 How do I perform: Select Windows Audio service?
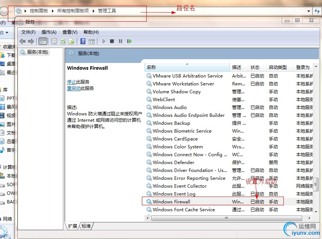[x=229, y=107]
